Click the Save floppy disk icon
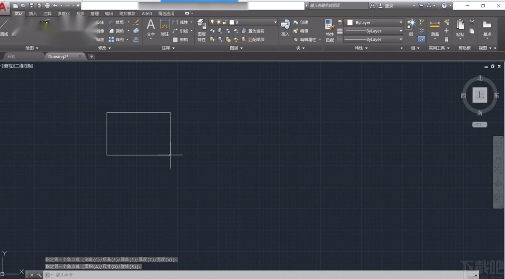The image size is (505, 279). click(x=31, y=5)
